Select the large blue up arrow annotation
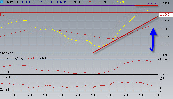The image size is (173, 99). (x=153, y=40)
